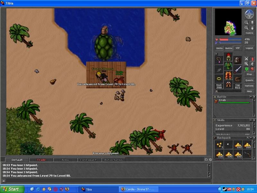Zoom out the minimap
The image size is (257, 193).
point(246,23)
